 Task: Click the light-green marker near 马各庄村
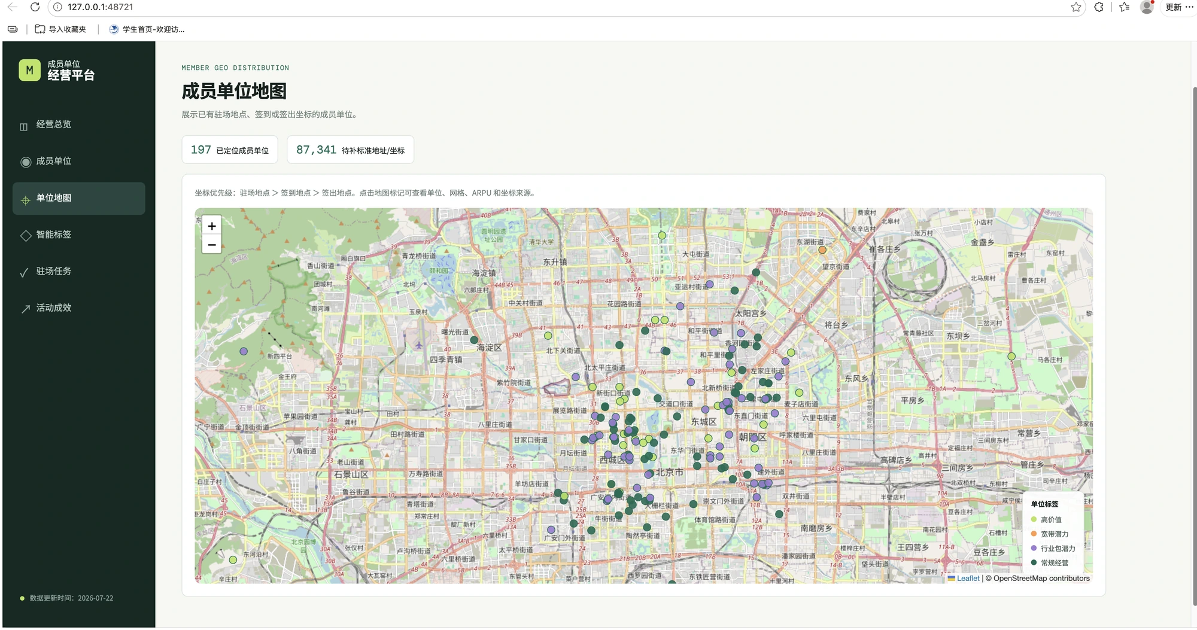1011,356
